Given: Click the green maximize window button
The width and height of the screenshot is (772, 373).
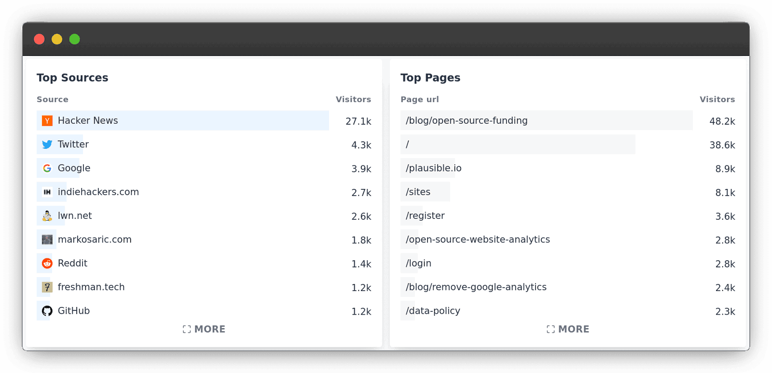Looking at the screenshot, I should tap(74, 39).
